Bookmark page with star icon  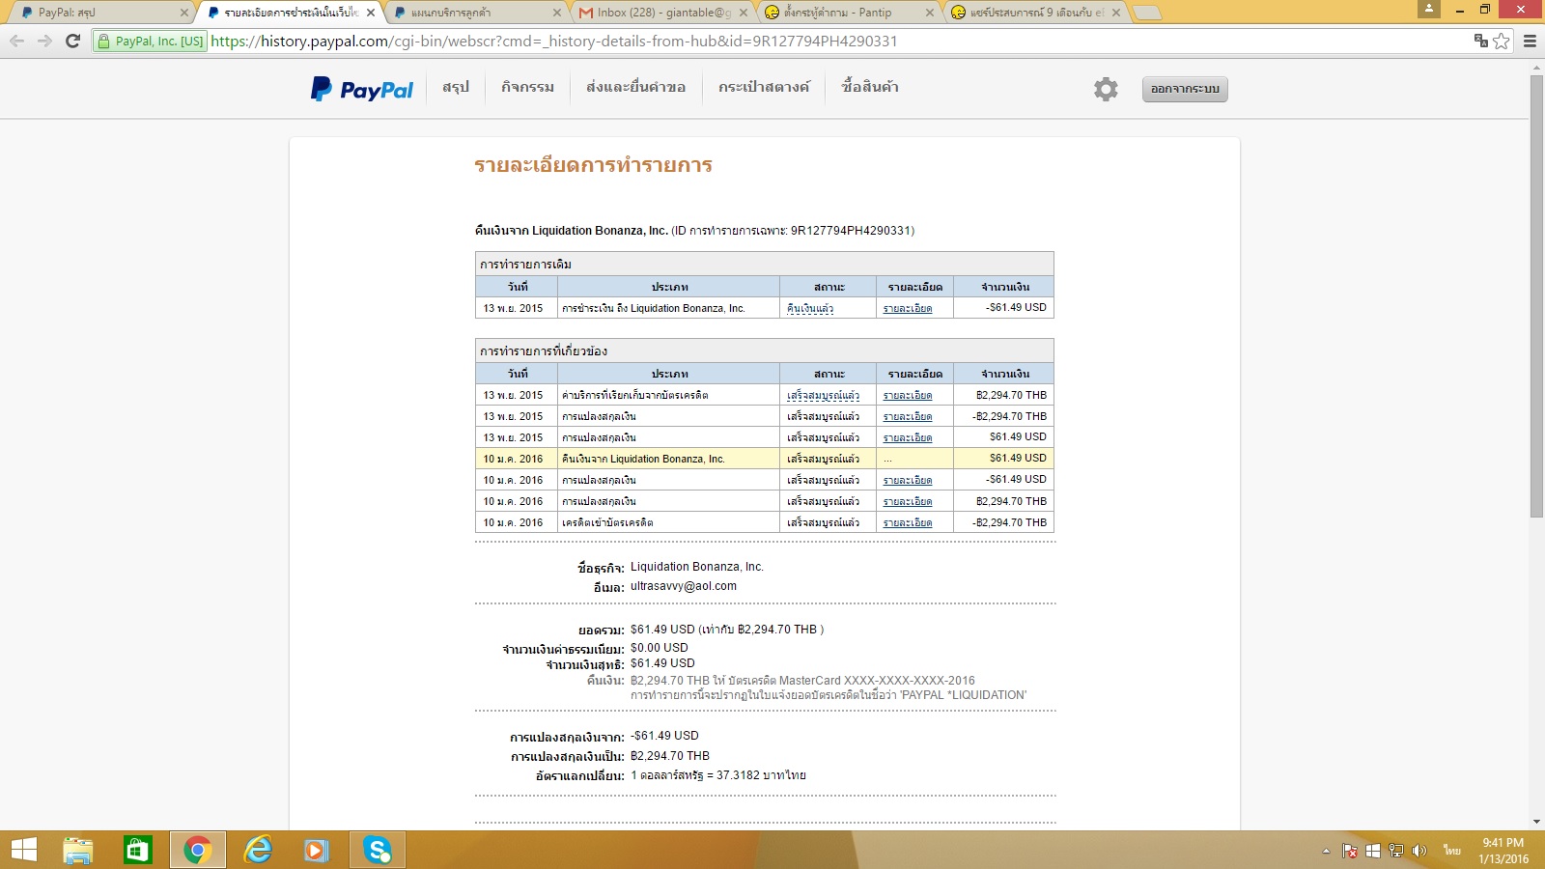tap(1502, 41)
